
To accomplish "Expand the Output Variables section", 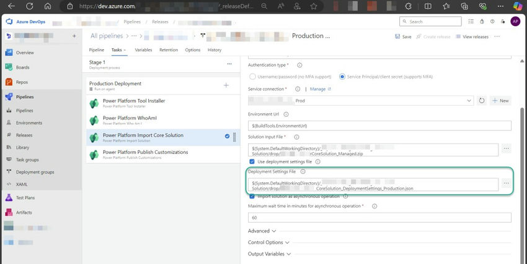I will (x=269, y=254).
